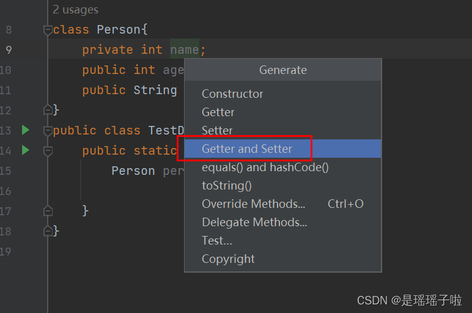Fold the TestDemo class at its declaration
The height and width of the screenshot is (313, 472).
tap(48, 130)
